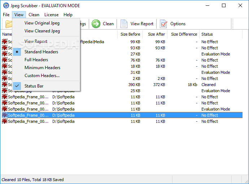Click the green Clean arrow icon

[x=96, y=24]
